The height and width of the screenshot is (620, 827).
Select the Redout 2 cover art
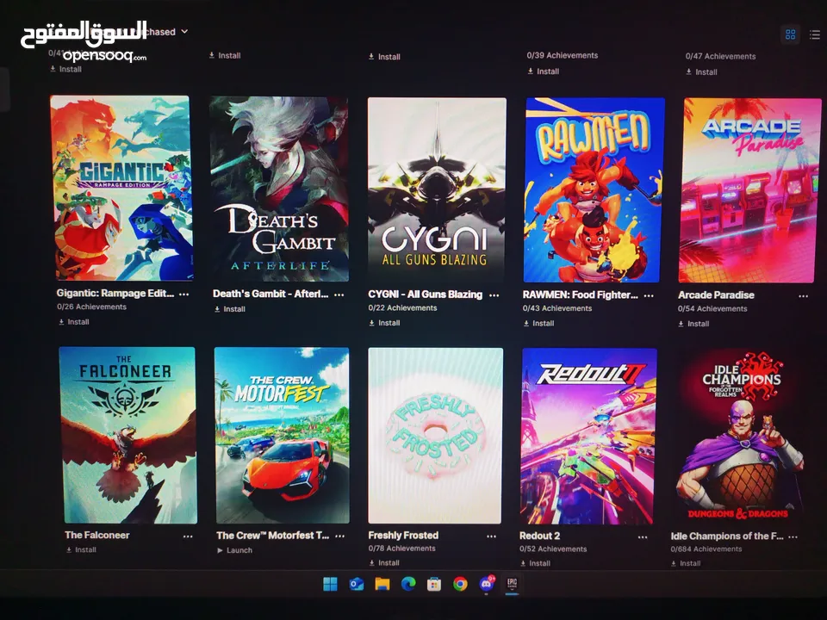(x=588, y=437)
